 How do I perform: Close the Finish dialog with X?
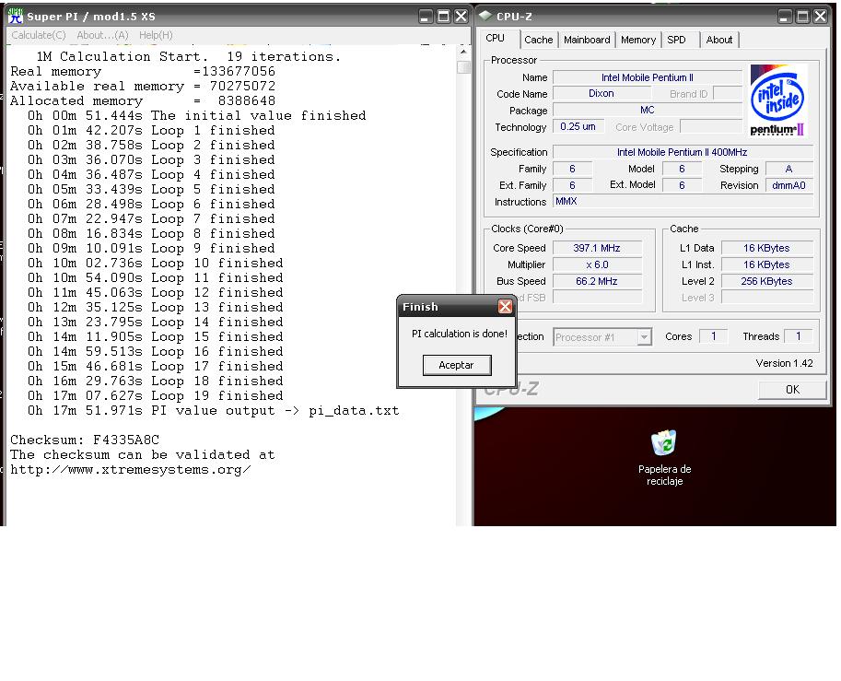coord(505,307)
